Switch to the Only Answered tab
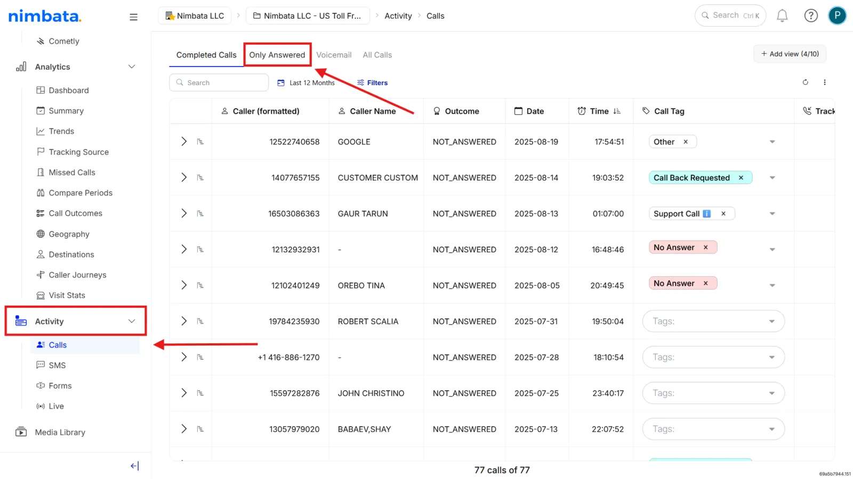Viewport: 853px width, 479px height. 277,55
